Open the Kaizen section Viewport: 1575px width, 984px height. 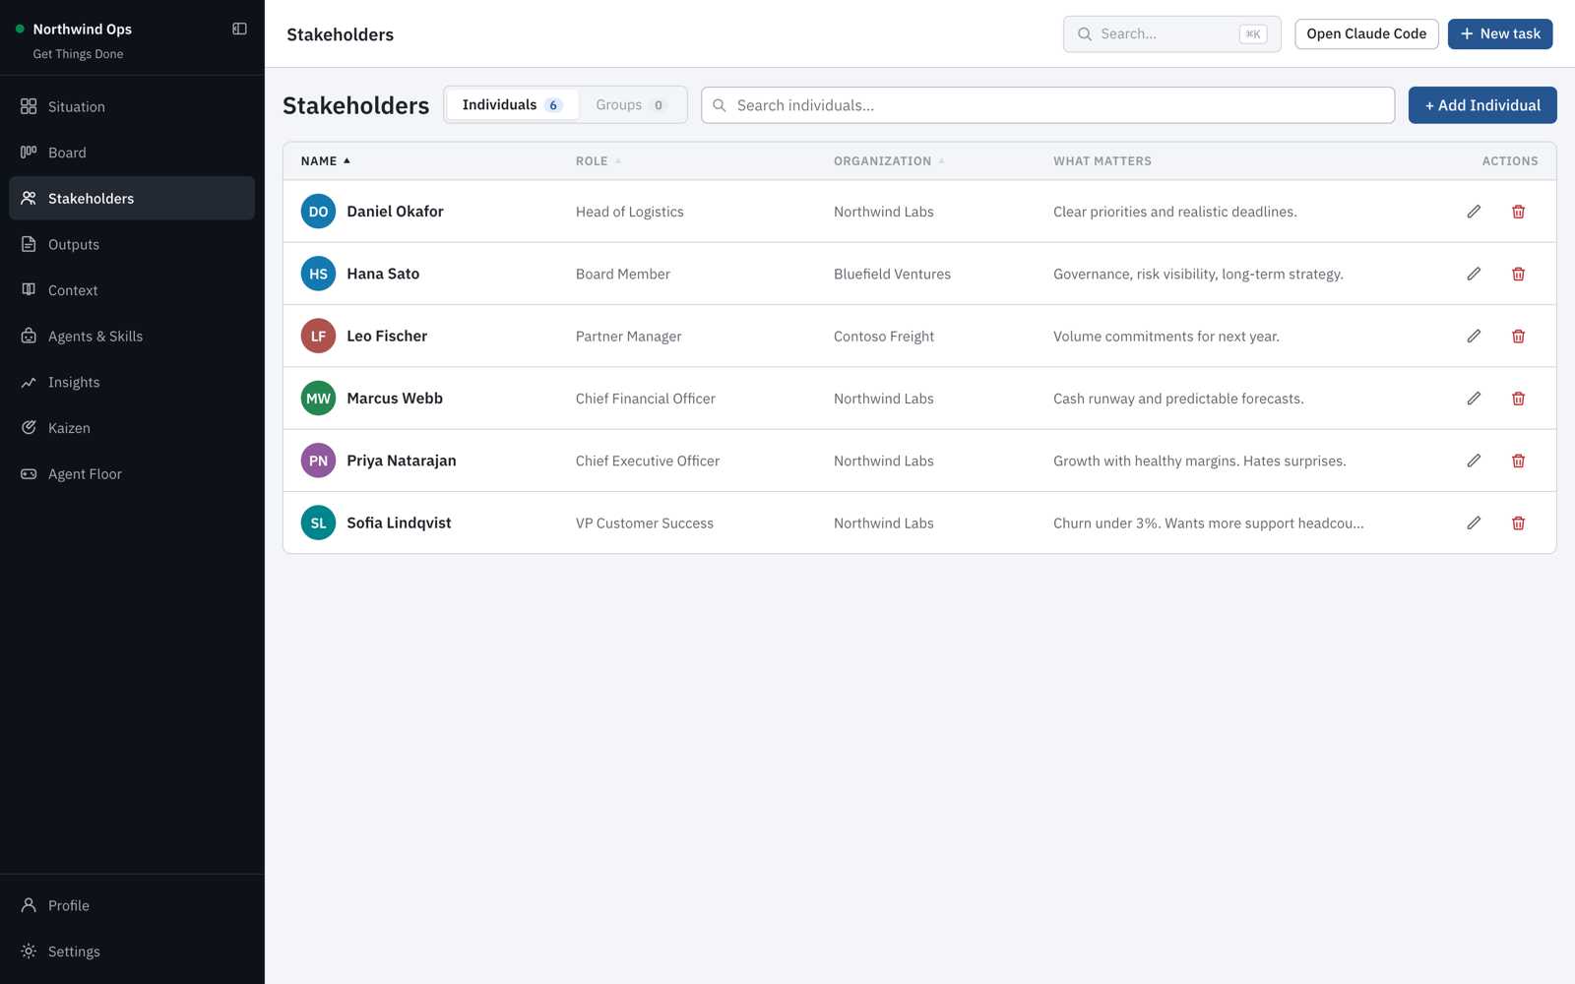click(x=132, y=428)
